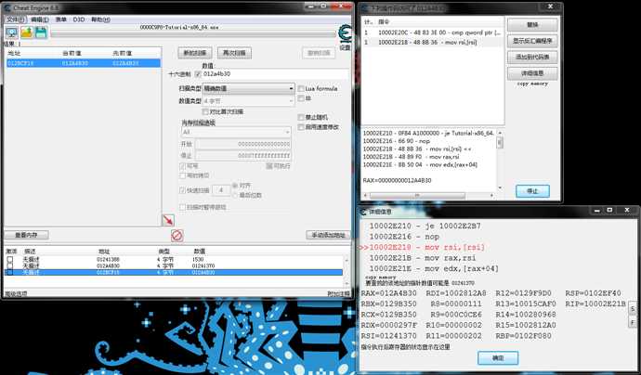Toggle the 可执行 checkbox
Screen dimensions: 641x375
(x=269, y=166)
